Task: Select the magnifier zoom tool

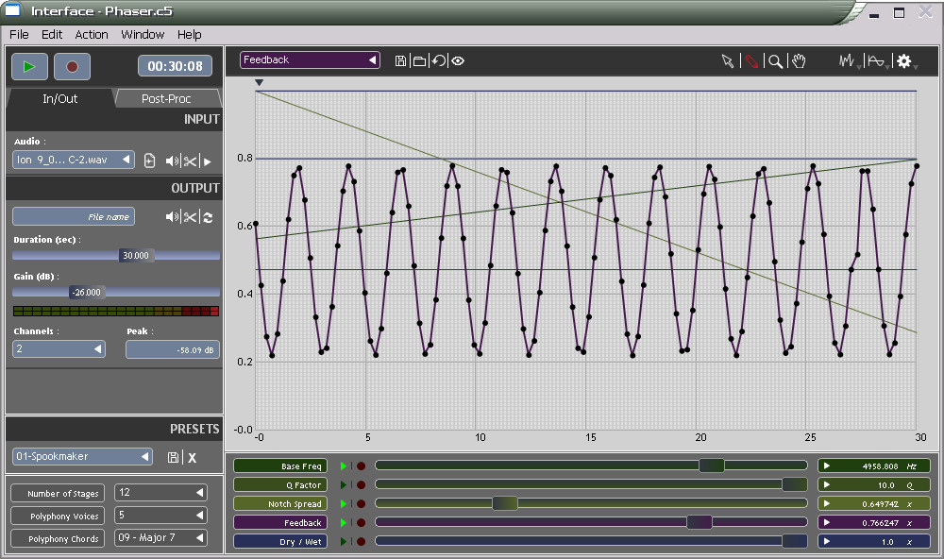Action: [x=775, y=60]
